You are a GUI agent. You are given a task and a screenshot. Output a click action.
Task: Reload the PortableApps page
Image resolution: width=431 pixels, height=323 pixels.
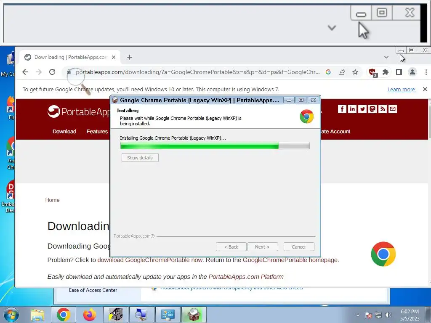click(x=52, y=72)
